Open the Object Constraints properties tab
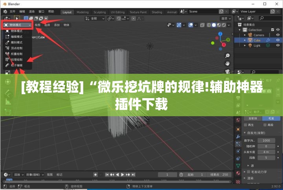Screen dimensions: 283x190 [238, 159]
